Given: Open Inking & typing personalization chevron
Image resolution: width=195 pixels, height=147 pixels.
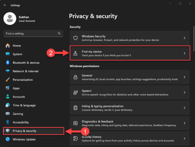Looking at the screenshot, I should pyautogui.click(x=184, y=108).
